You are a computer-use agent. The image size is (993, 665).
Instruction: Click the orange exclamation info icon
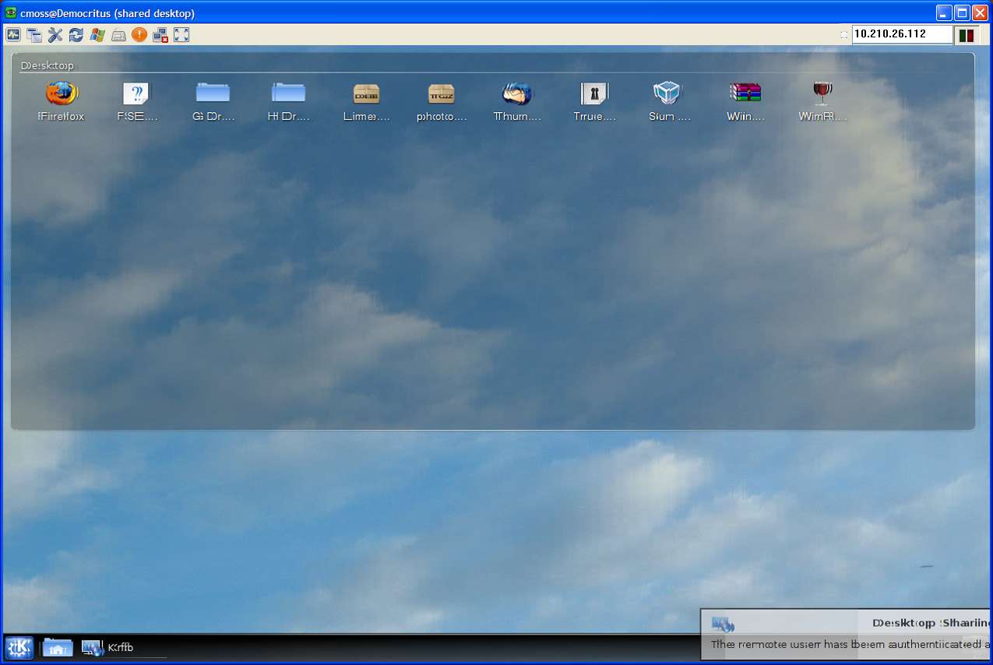(139, 34)
